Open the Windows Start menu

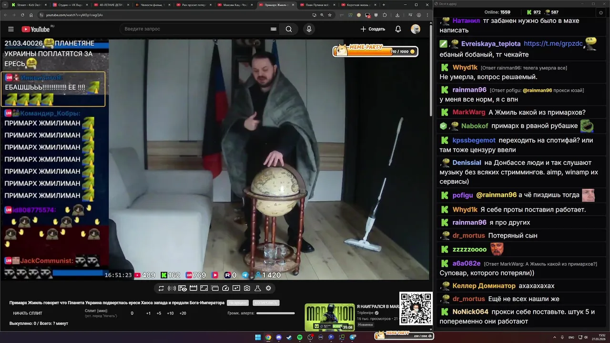[x=258, y=337]
